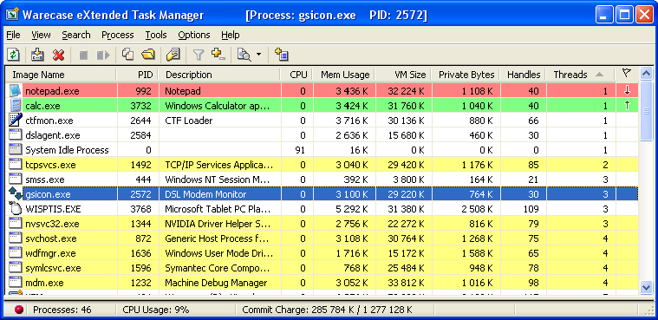Sort by the PID column header

tap(138, 75)
